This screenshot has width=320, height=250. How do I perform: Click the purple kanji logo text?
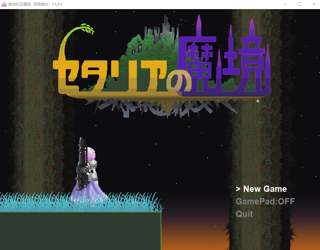click(223, 66)
